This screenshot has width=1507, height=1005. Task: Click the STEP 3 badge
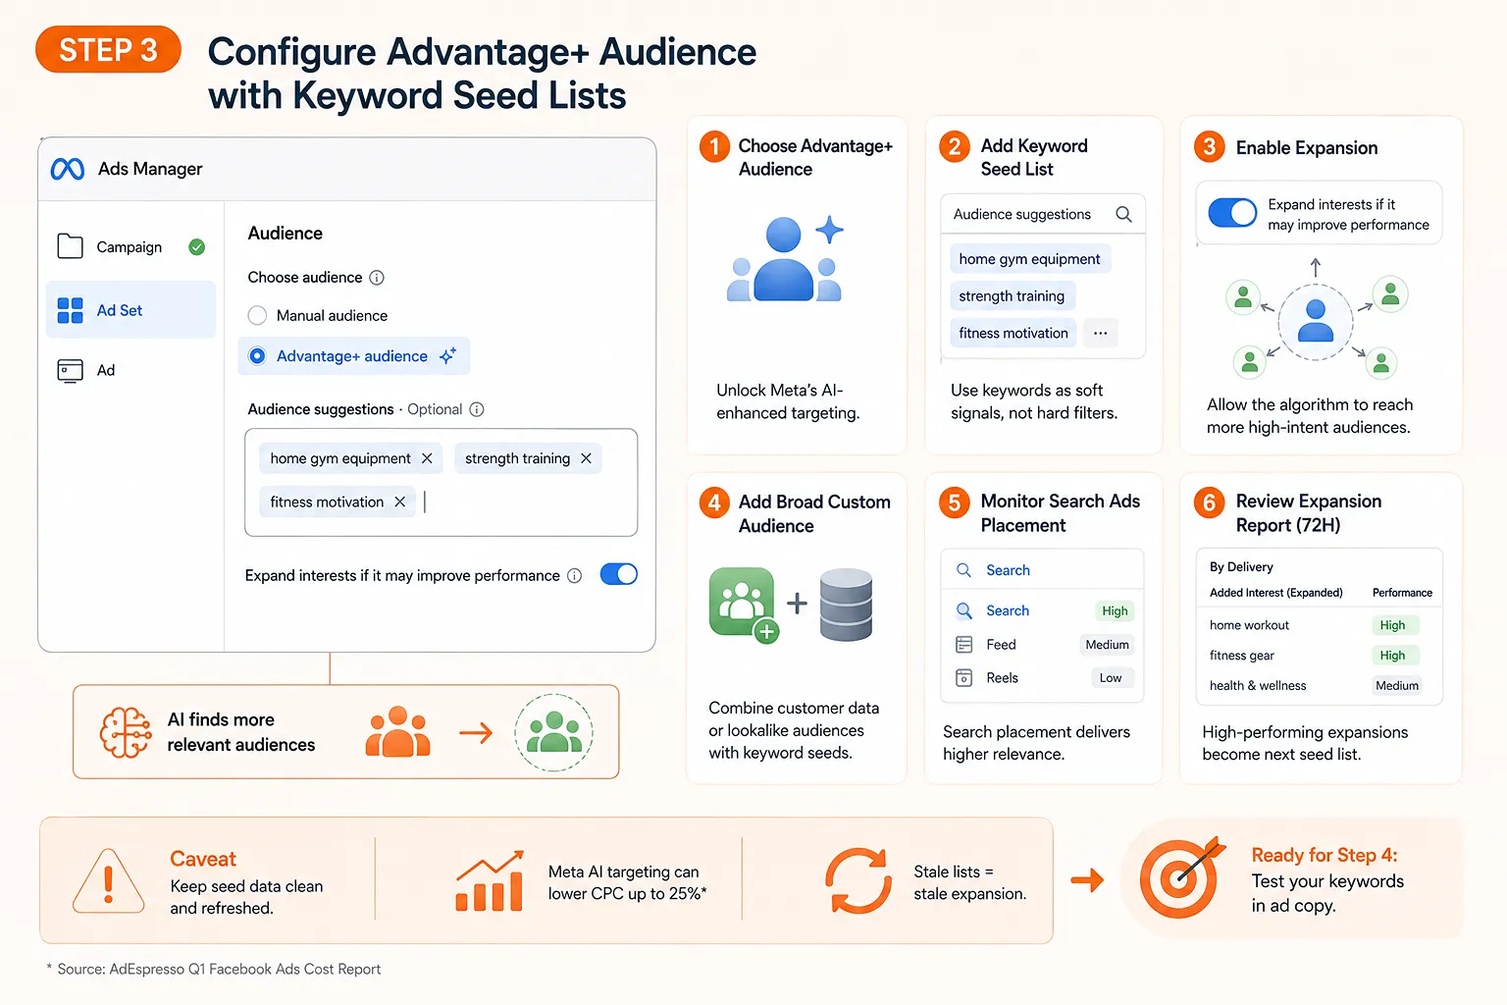coord(108,50)
